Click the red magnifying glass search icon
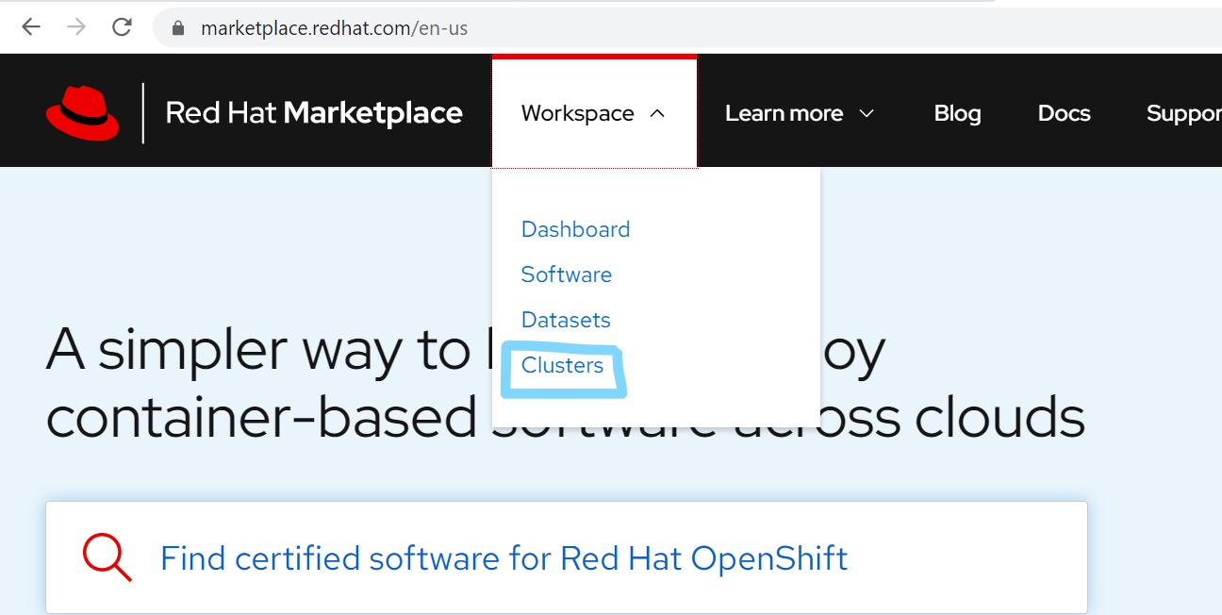The image size is (1222, 615). [107, 557]
